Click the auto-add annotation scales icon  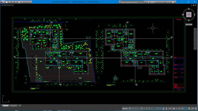coord(163,108)
